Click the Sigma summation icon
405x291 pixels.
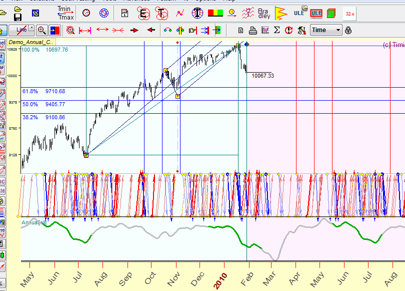[277, 31]
